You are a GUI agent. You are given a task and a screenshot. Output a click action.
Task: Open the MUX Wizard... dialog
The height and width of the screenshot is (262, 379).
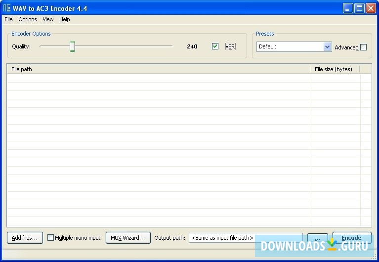[128, 238]
